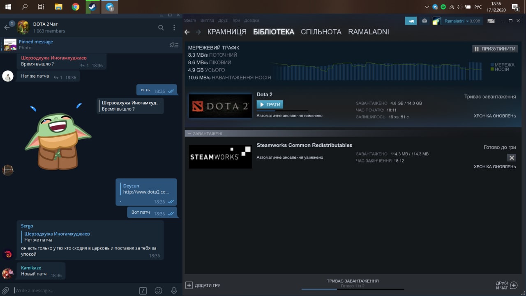Jump to quoted 'Нет же патча' in Sergo's reply
Viewport: 526px width, 296px height.
pos(57,237)
